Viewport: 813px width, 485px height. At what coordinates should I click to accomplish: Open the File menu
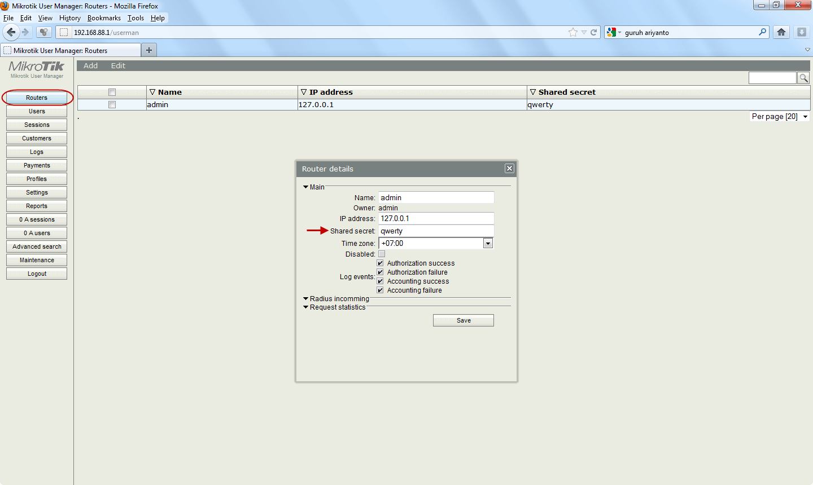click(x=8, y=18)
